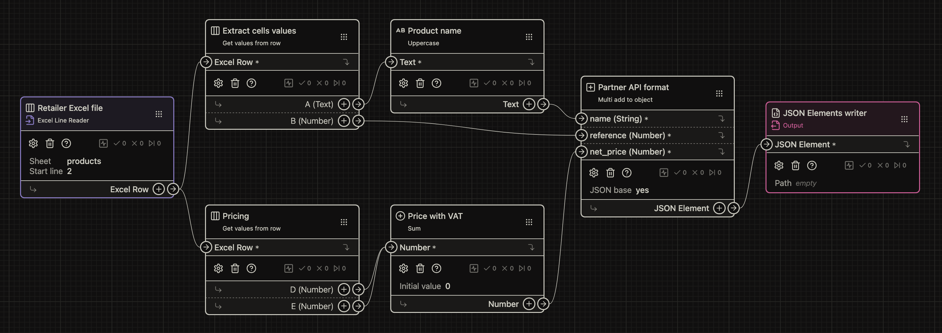This screenshot has width=942, height=333.
Task: Open help for Pricing node
Action: click(251, 269)
